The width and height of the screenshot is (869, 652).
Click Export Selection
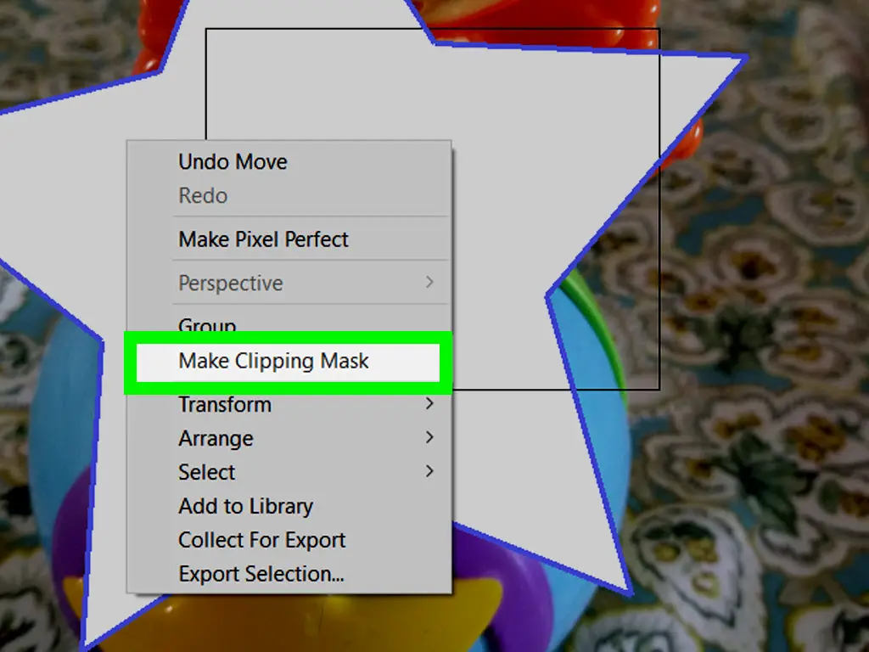pos(260,574)
